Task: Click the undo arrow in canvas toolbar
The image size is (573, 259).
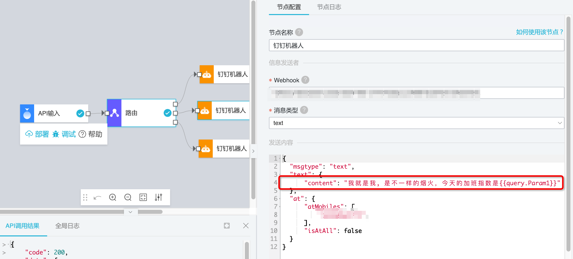Action: pos(97,198)
